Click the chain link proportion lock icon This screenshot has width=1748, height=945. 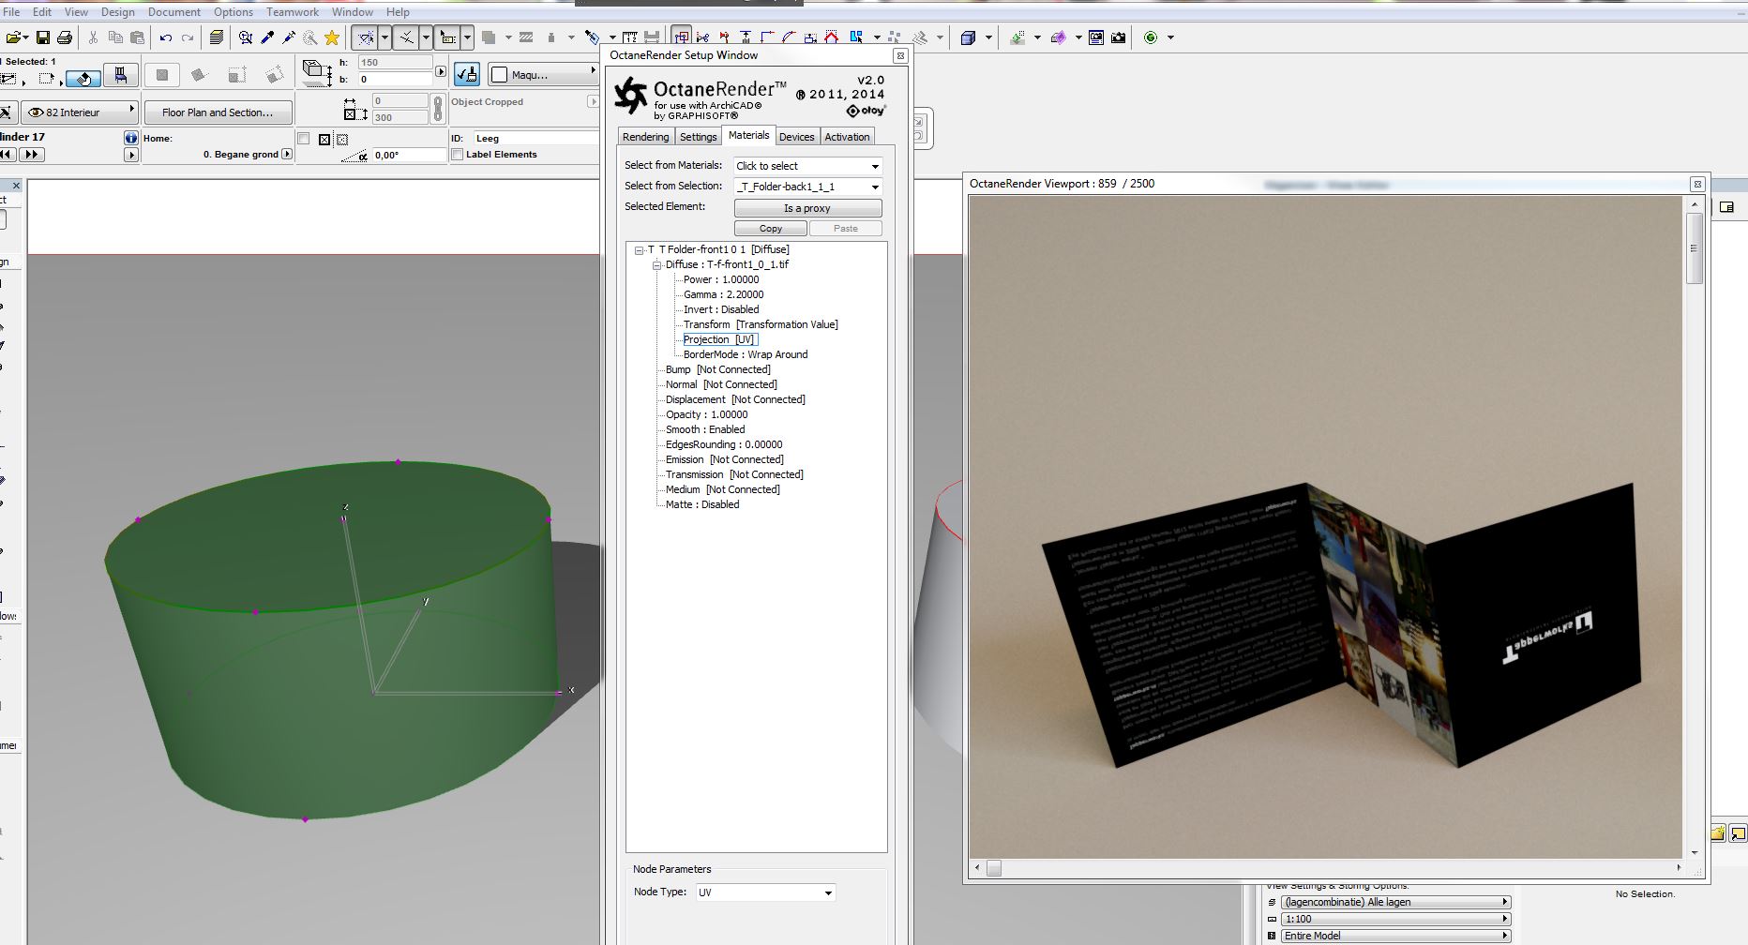(437, 109)
